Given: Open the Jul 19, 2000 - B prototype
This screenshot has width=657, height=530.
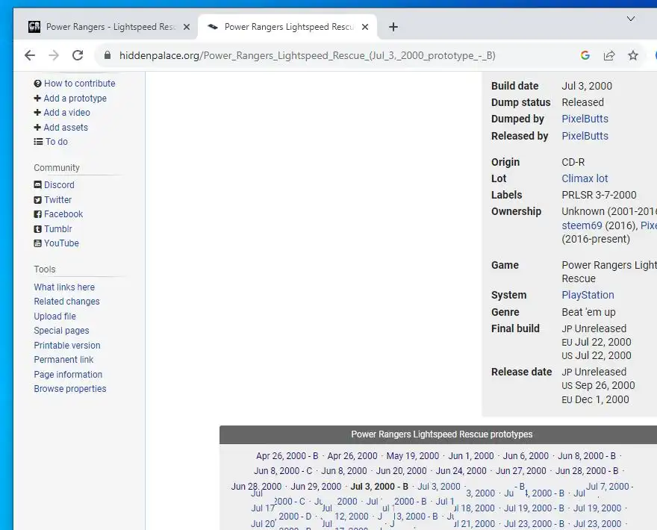Looking at the screenshot, I should point(534,508).
